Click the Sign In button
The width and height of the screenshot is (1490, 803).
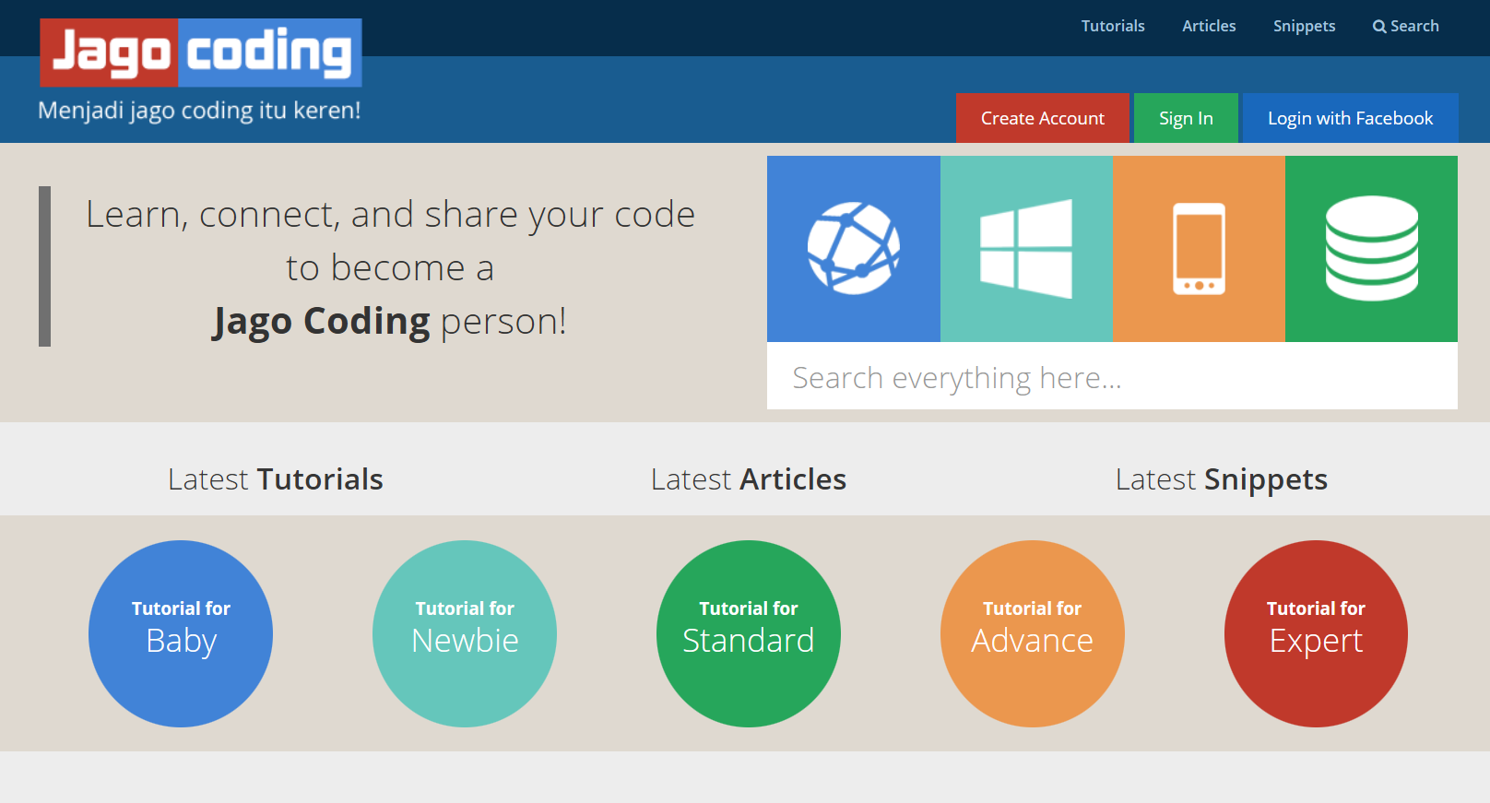click(1186, 118)
